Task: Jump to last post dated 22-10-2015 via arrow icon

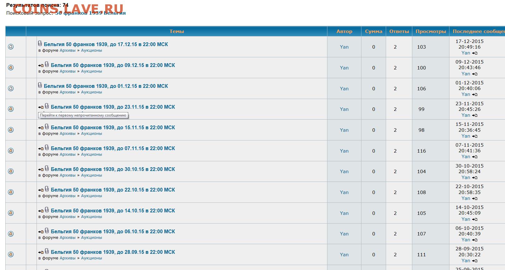Action: click(x=475, y=199)
